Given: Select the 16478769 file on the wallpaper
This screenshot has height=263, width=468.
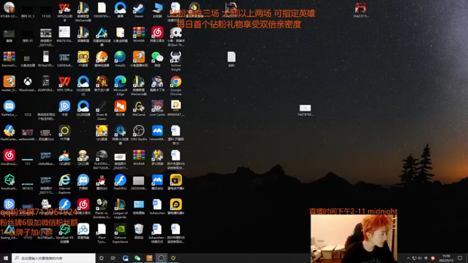Looking at the screenshot, I should point(305,110).
